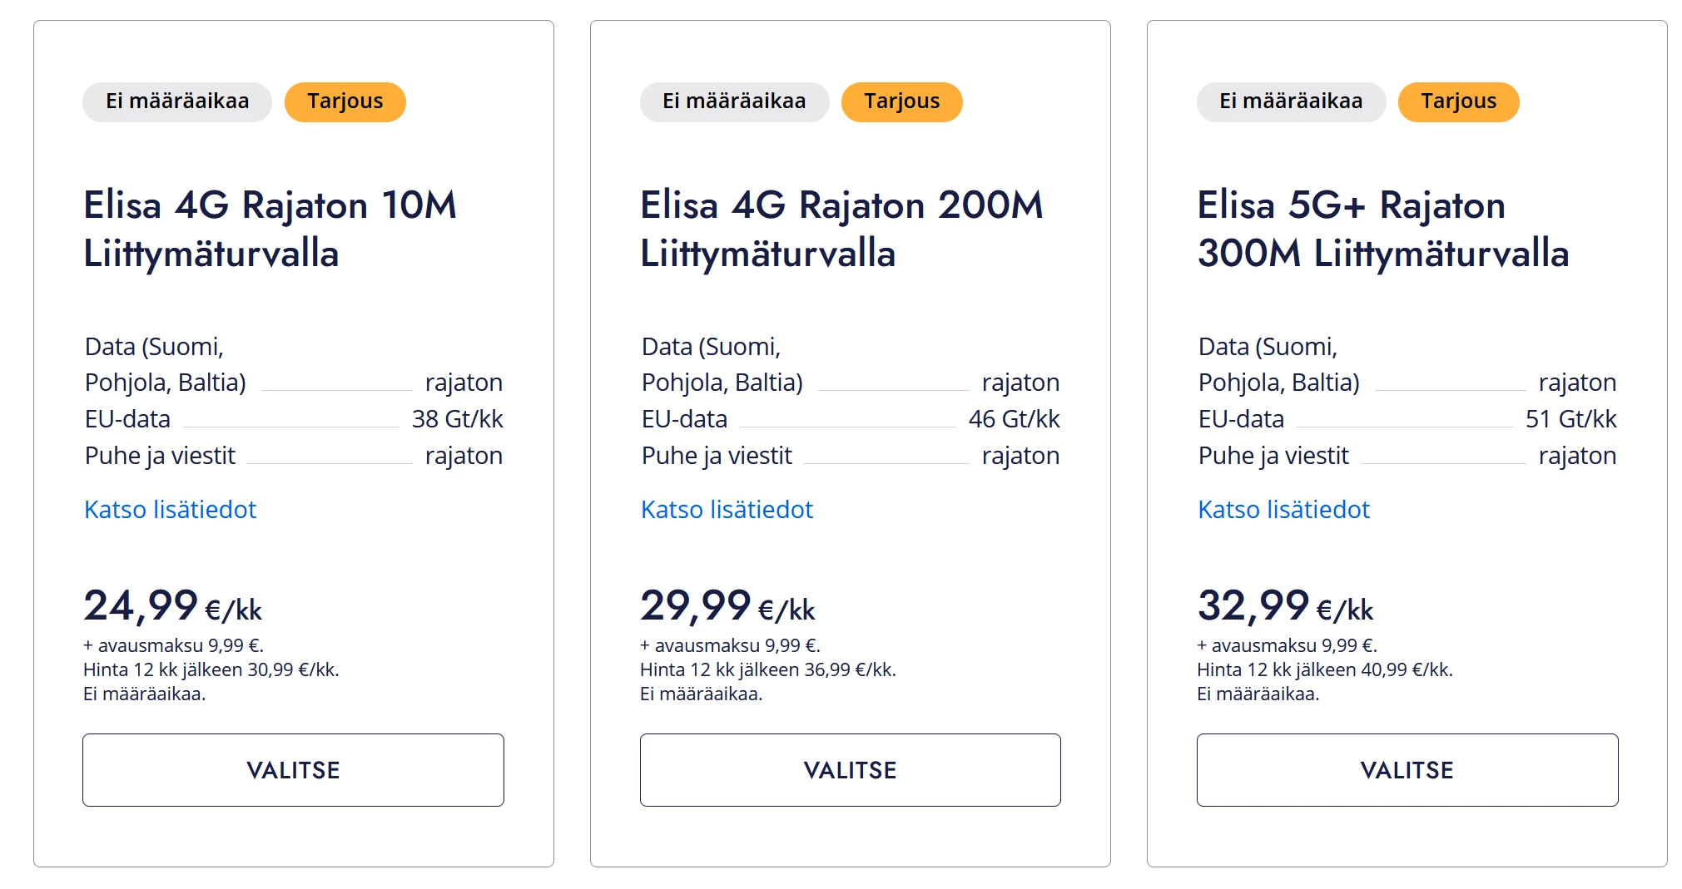Screen dimensions: 1682x889
Task: Click the Tarjous badge on the 200M card
Action: click(901, 101)
